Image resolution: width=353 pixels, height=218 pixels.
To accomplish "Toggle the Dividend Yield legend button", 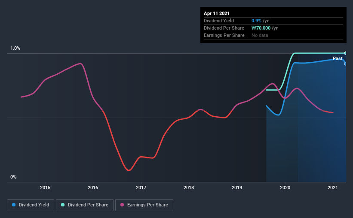I will point(31,205).
